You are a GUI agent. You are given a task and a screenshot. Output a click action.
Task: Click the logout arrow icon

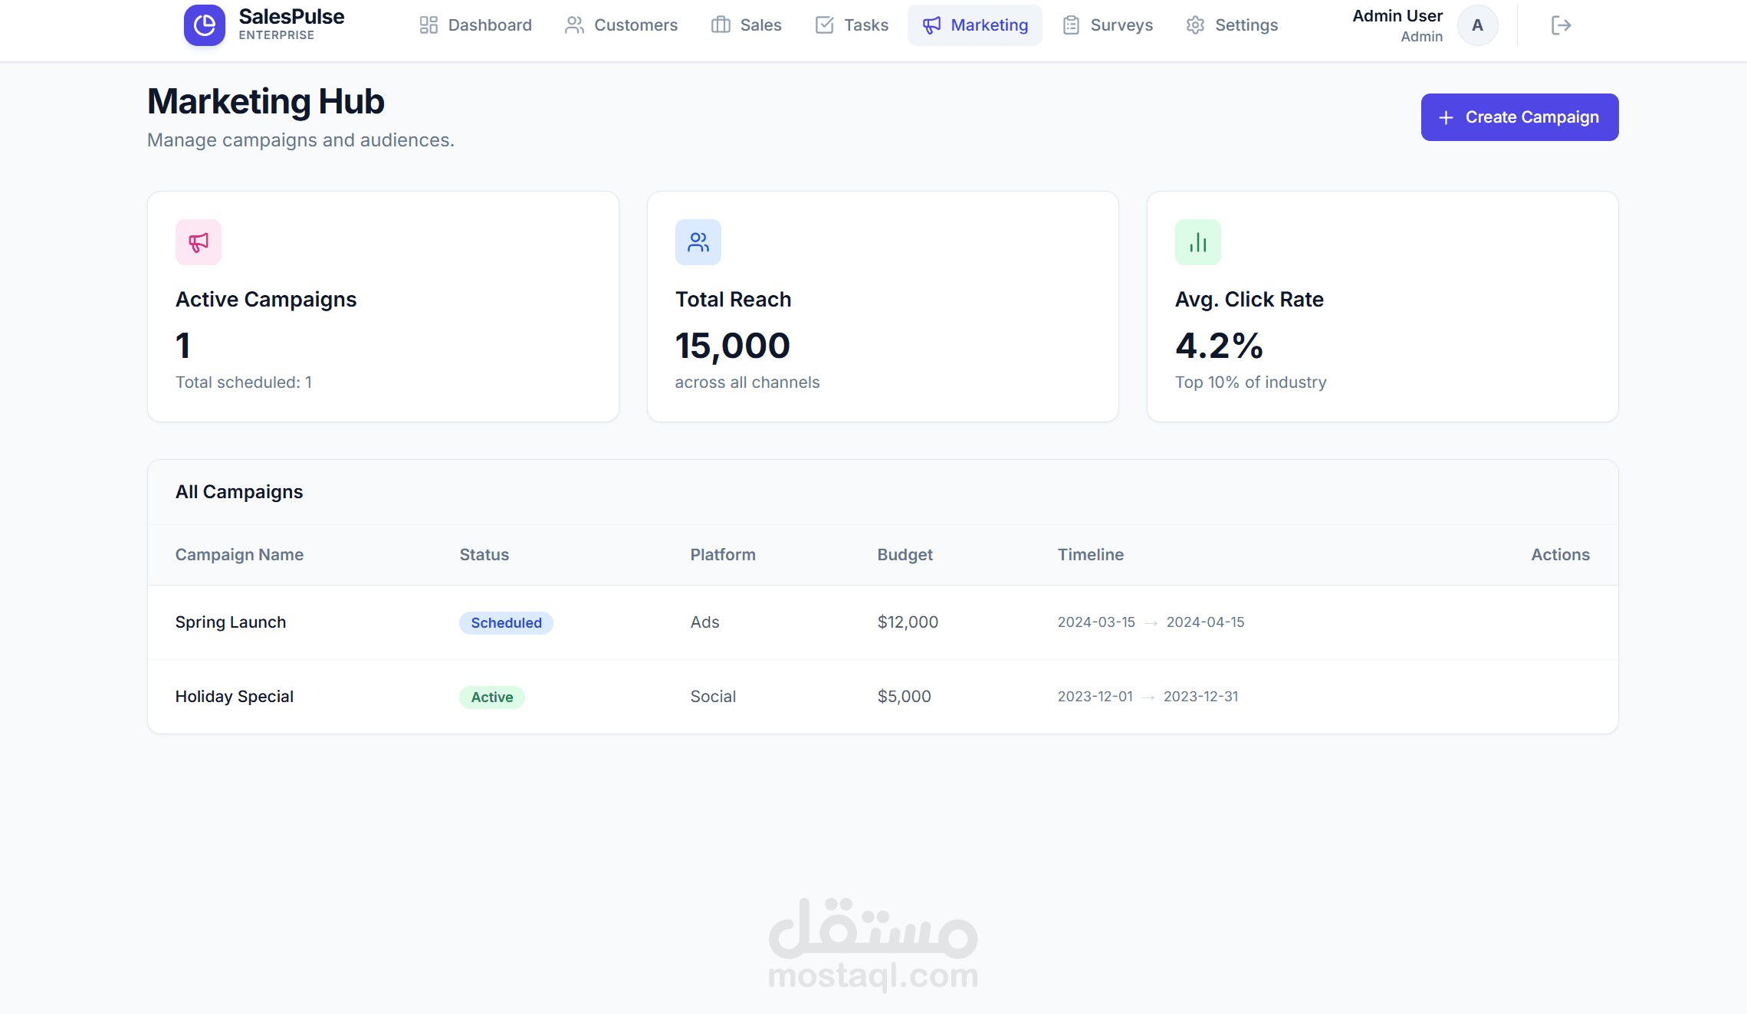(x=1561, y=25)
